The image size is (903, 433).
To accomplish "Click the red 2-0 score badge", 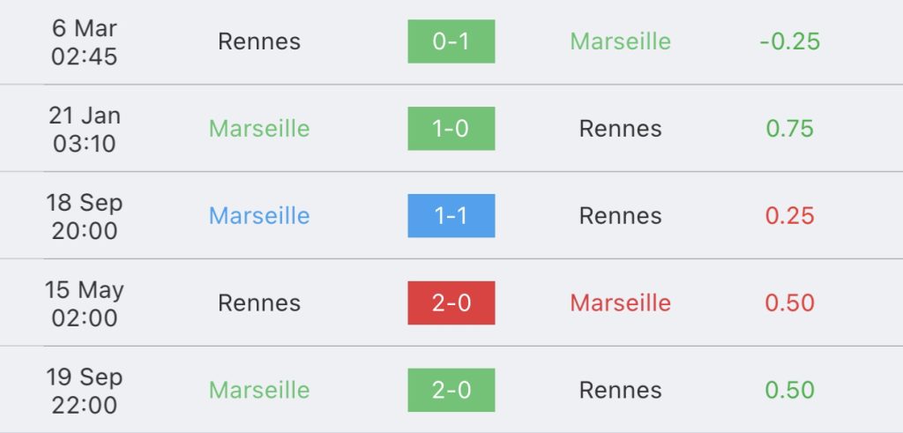I will (x=451, y=303).
